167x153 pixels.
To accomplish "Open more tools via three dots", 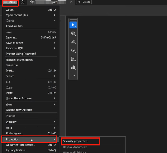I will click(x=73, y=76).
